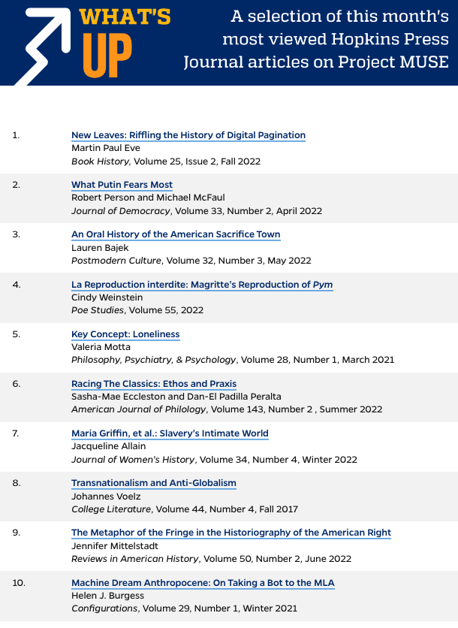Click author name Valeria Motta
Screen dimensions: 458x628
pyautogui.click(x=101, y=347)
